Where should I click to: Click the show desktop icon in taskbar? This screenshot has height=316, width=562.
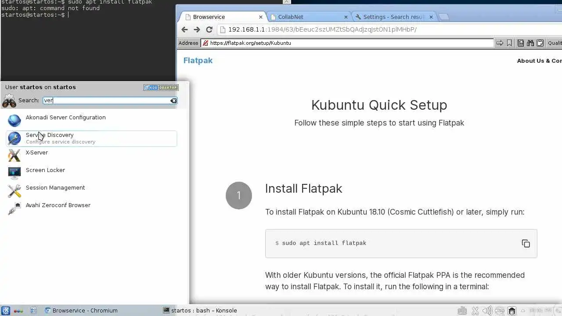pyautogui.click(x=33, y=311)
